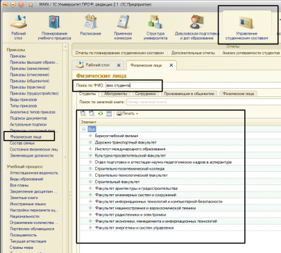Open Приказы (отчисление) link

click(30, 75)
